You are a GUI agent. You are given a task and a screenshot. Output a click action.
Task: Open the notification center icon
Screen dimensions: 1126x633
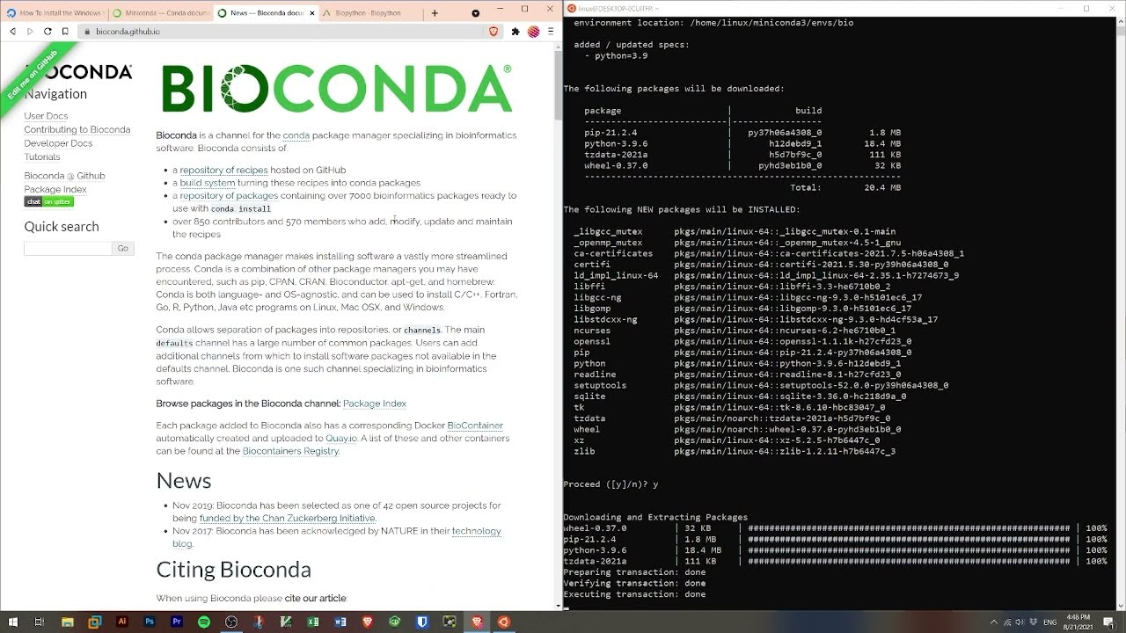coord(1109,622)
